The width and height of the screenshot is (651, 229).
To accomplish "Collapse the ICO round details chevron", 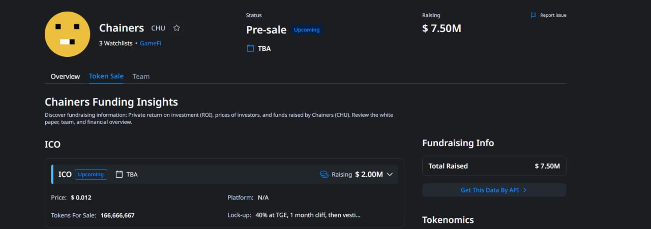I will [x=390, y=174].
